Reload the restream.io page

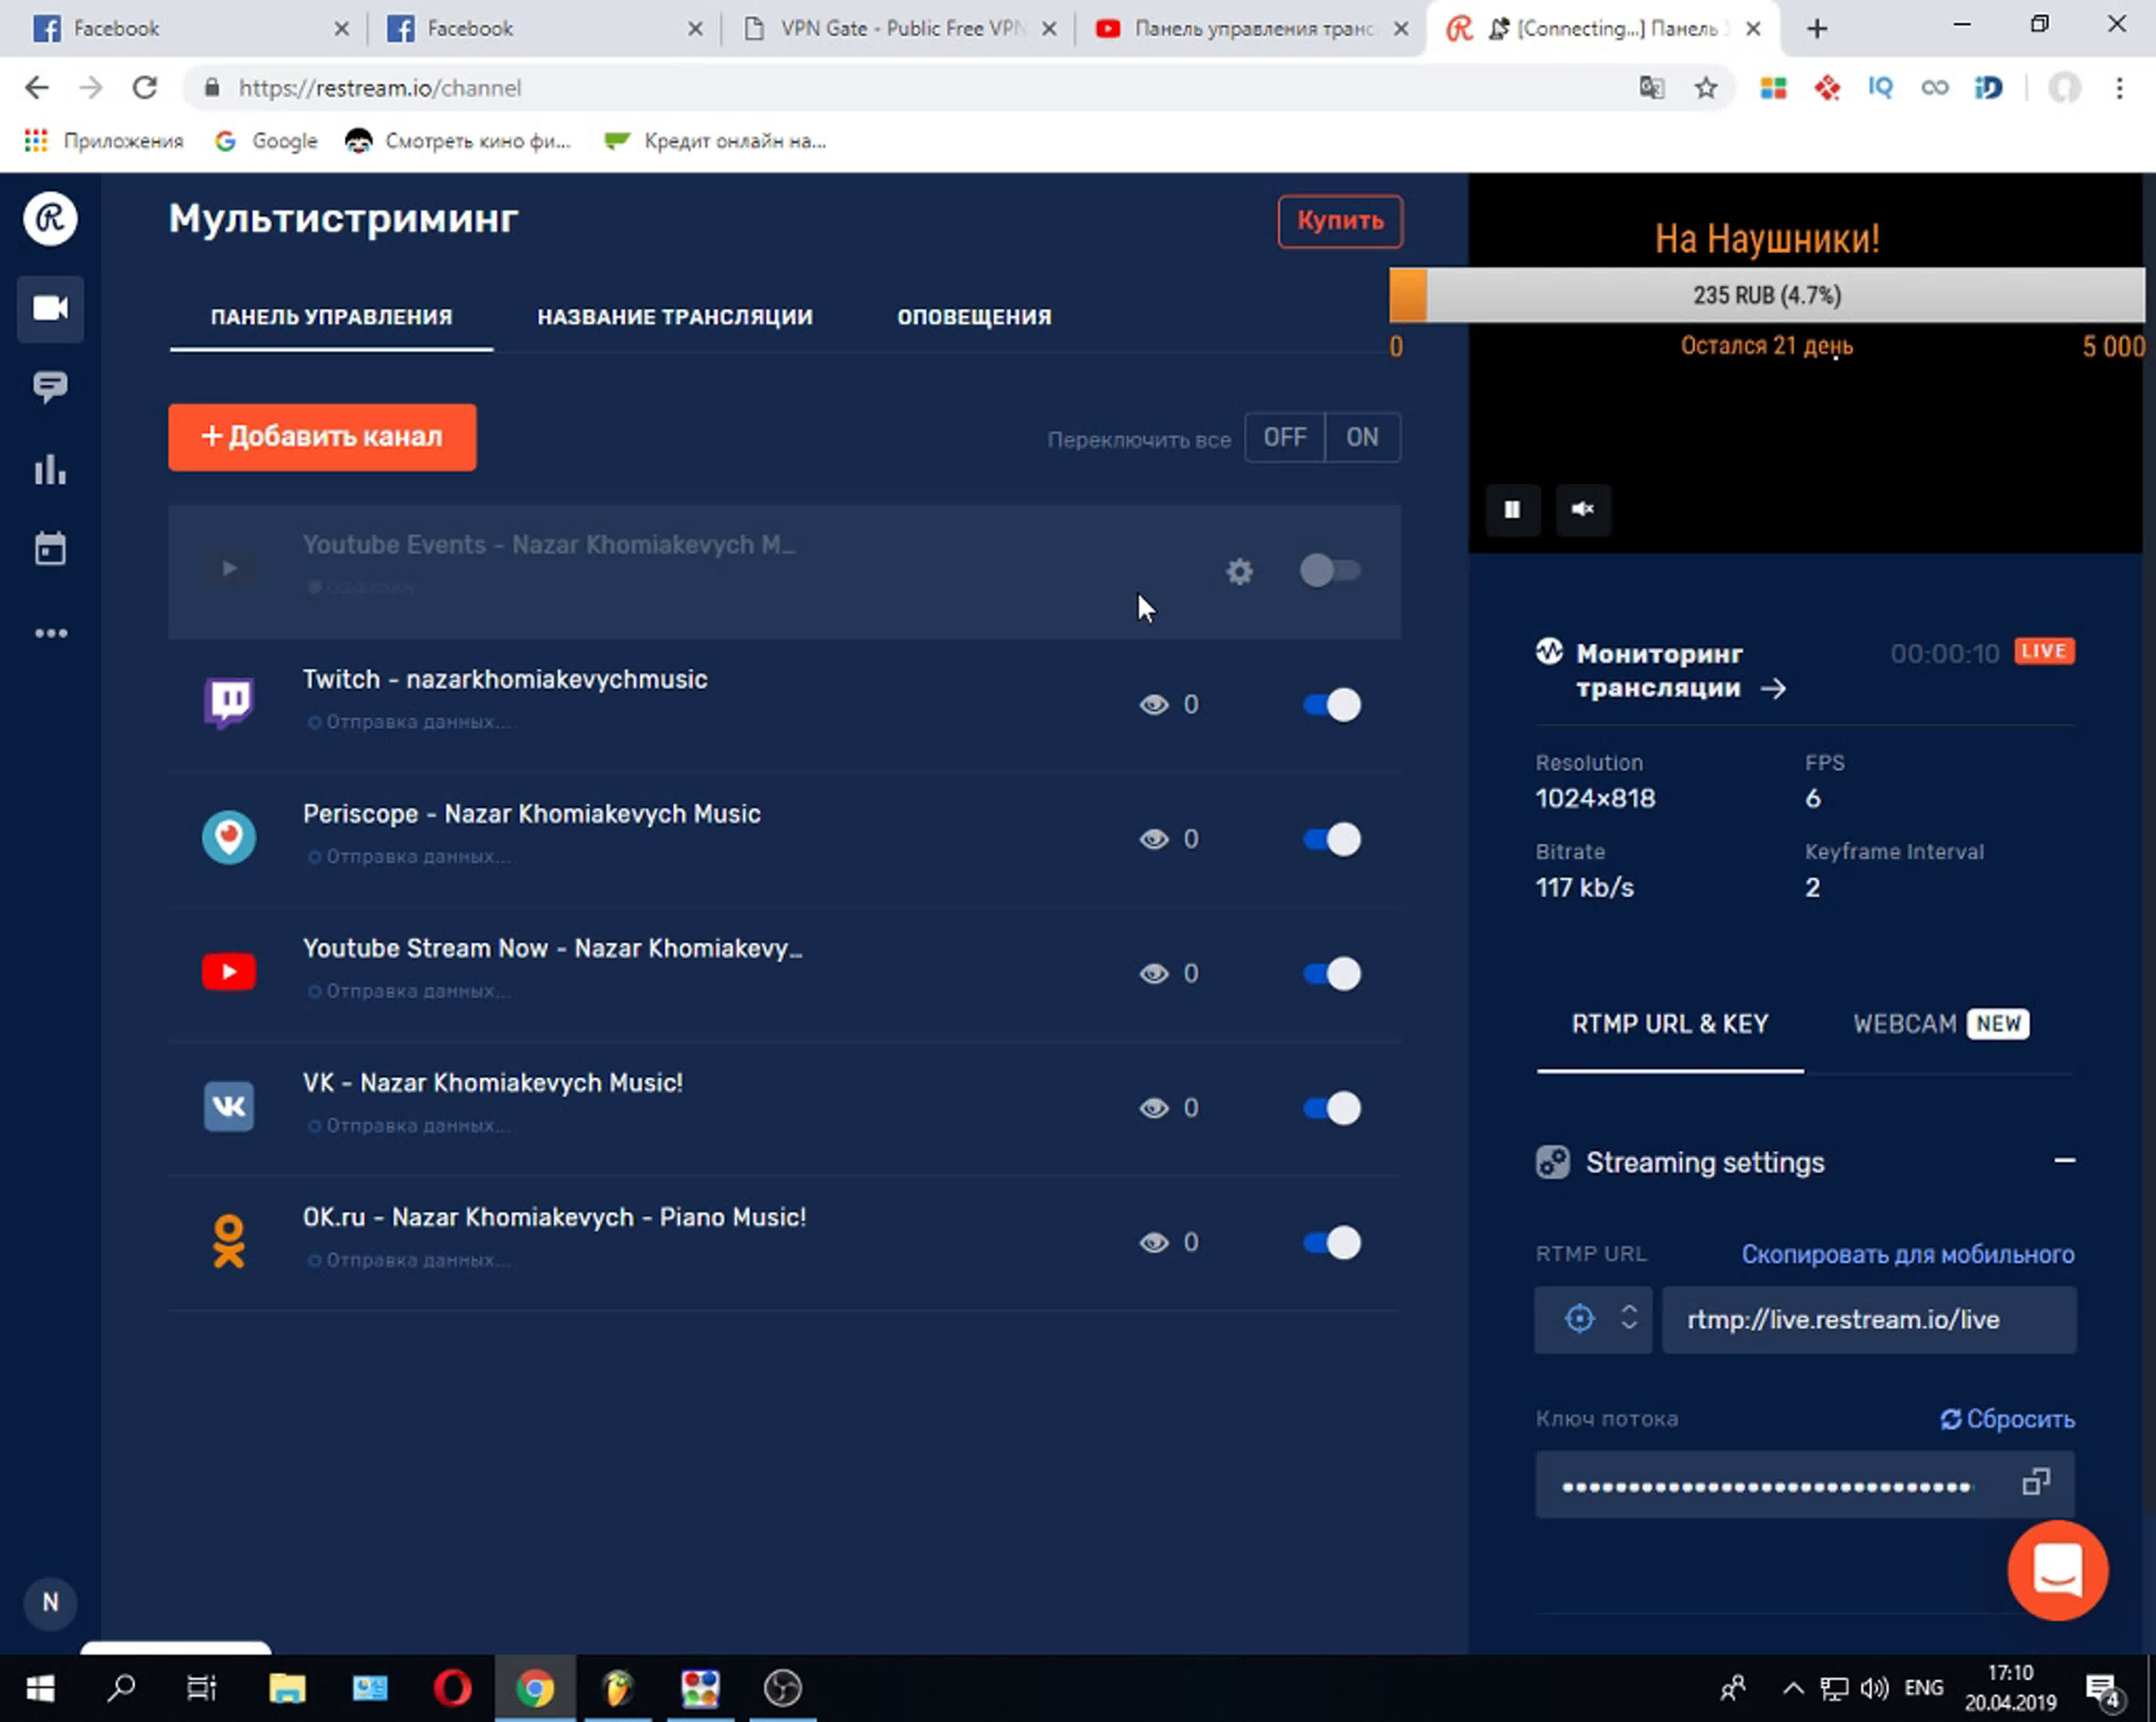[x=145, y=88]
